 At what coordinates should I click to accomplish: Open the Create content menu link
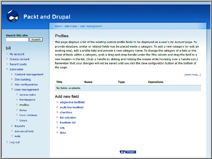19,59
